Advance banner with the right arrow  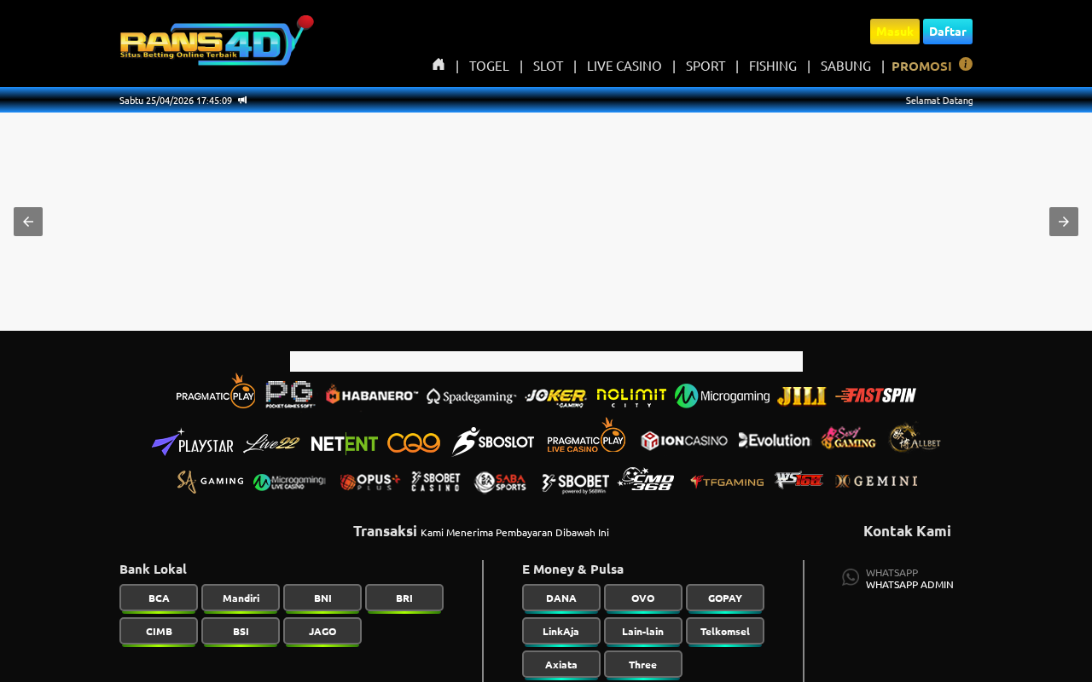(x=1064, y=222)
